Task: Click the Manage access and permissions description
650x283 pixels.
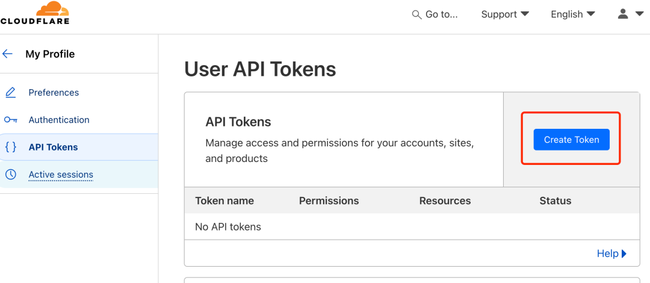Action: point(340,151)
